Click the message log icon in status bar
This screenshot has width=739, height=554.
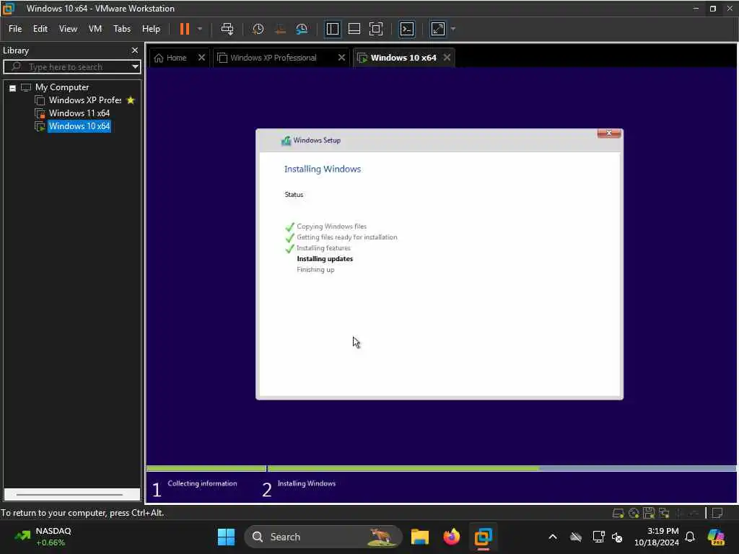(x=717, y=513)
